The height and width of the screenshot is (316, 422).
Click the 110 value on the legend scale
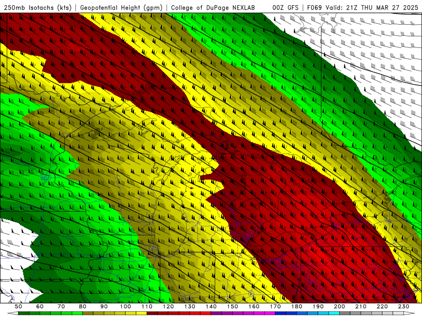(147, 307)
